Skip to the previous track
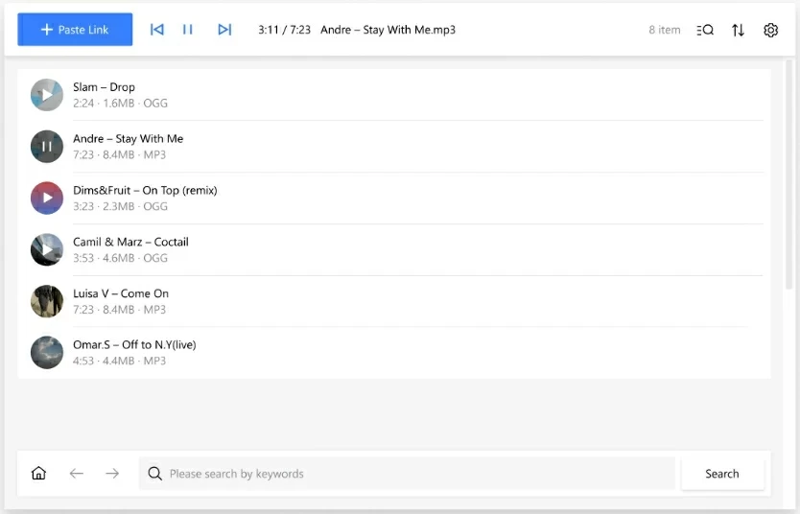Screen dimensions: 800x514 157,30
